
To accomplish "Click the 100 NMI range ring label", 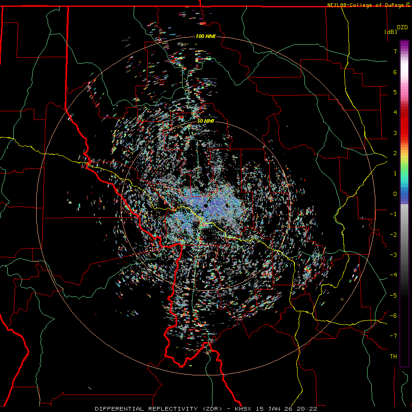I will click(206, 36).
